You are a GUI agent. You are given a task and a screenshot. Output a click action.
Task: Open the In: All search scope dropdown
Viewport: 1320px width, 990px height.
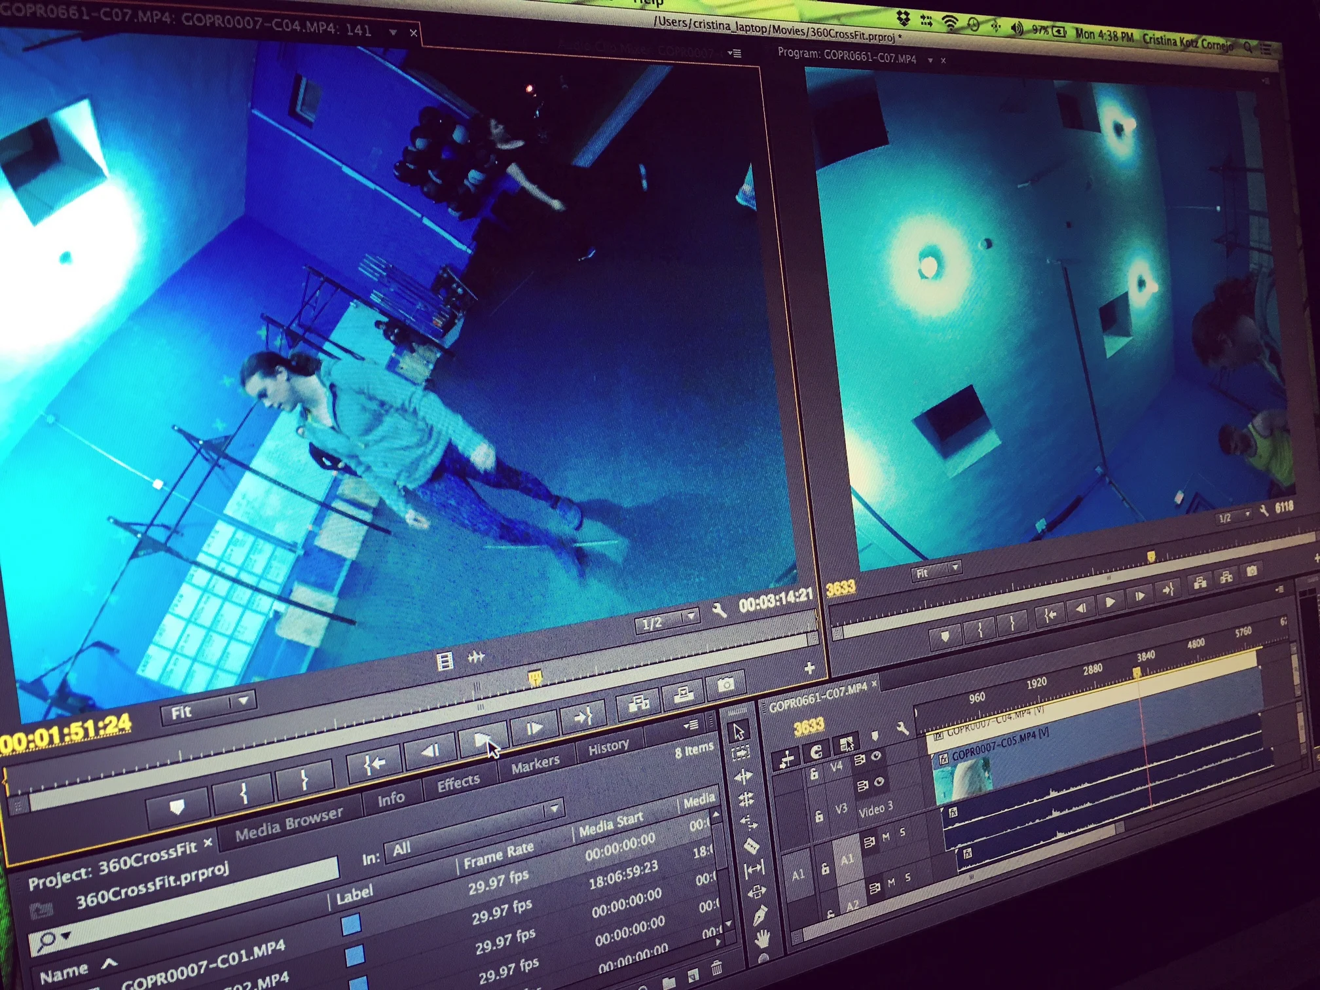(x=475, y=831)
